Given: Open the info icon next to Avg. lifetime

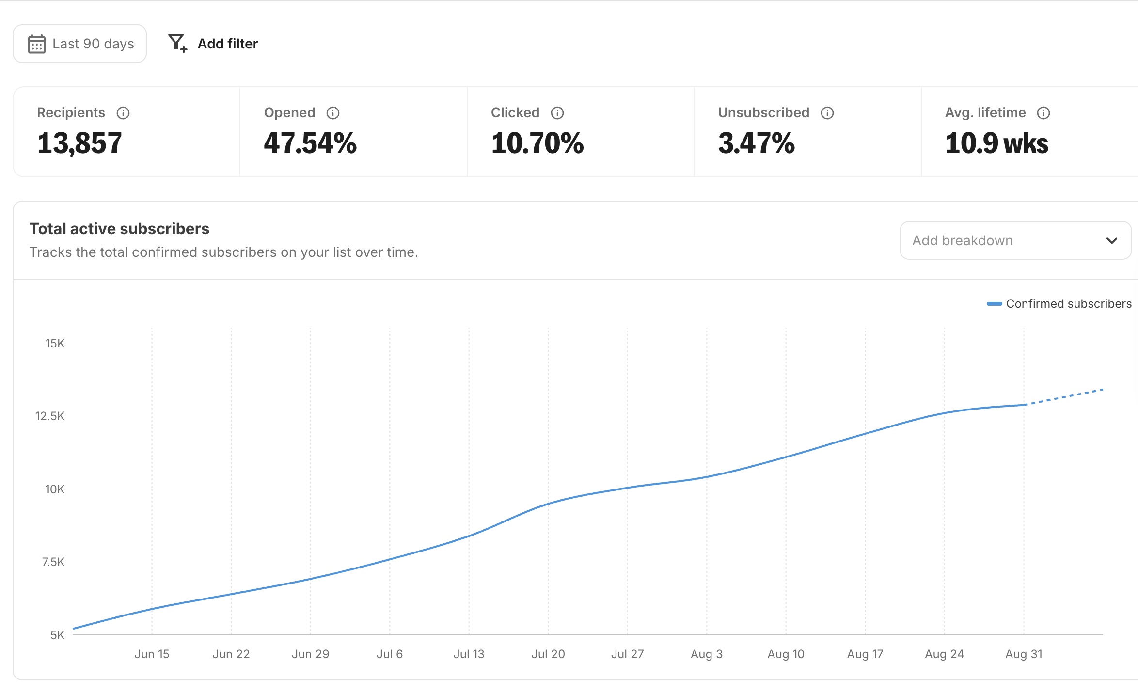Looking at the screenshot, I should click(x=1043, y=113).
